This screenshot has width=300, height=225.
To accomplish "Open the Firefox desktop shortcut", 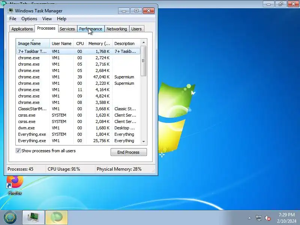I will click(x=15, y=185).
